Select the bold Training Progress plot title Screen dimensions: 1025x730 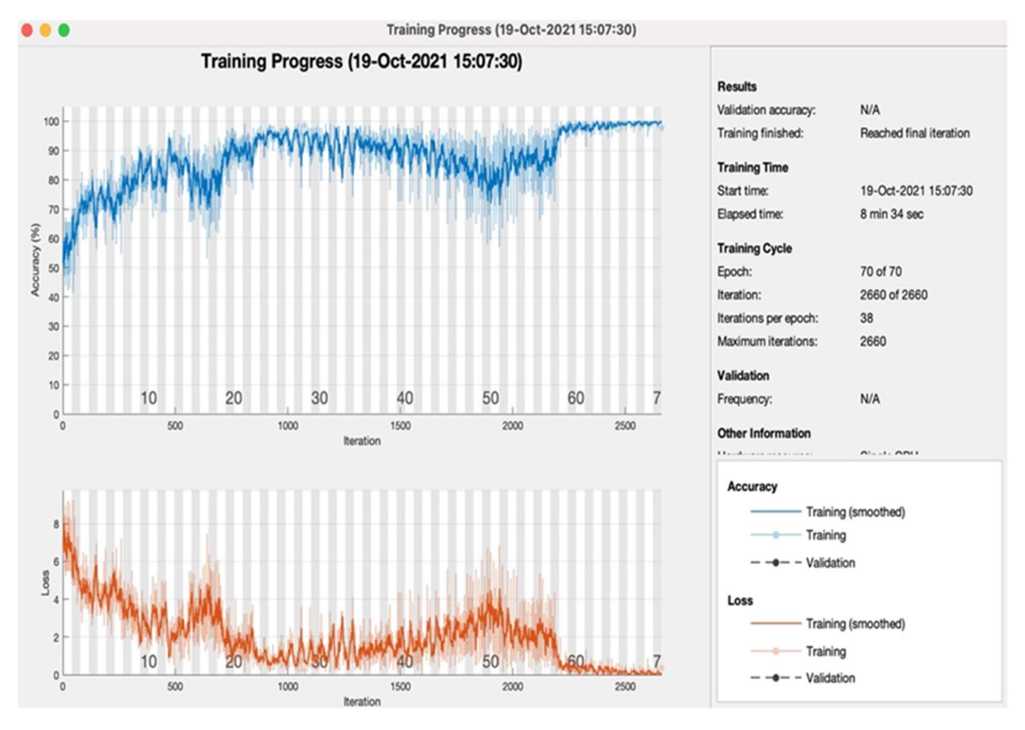tap(362, 61)
